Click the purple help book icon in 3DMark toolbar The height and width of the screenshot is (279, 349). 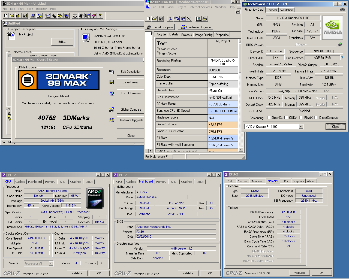pyautogui.click(x=94, y=16)
